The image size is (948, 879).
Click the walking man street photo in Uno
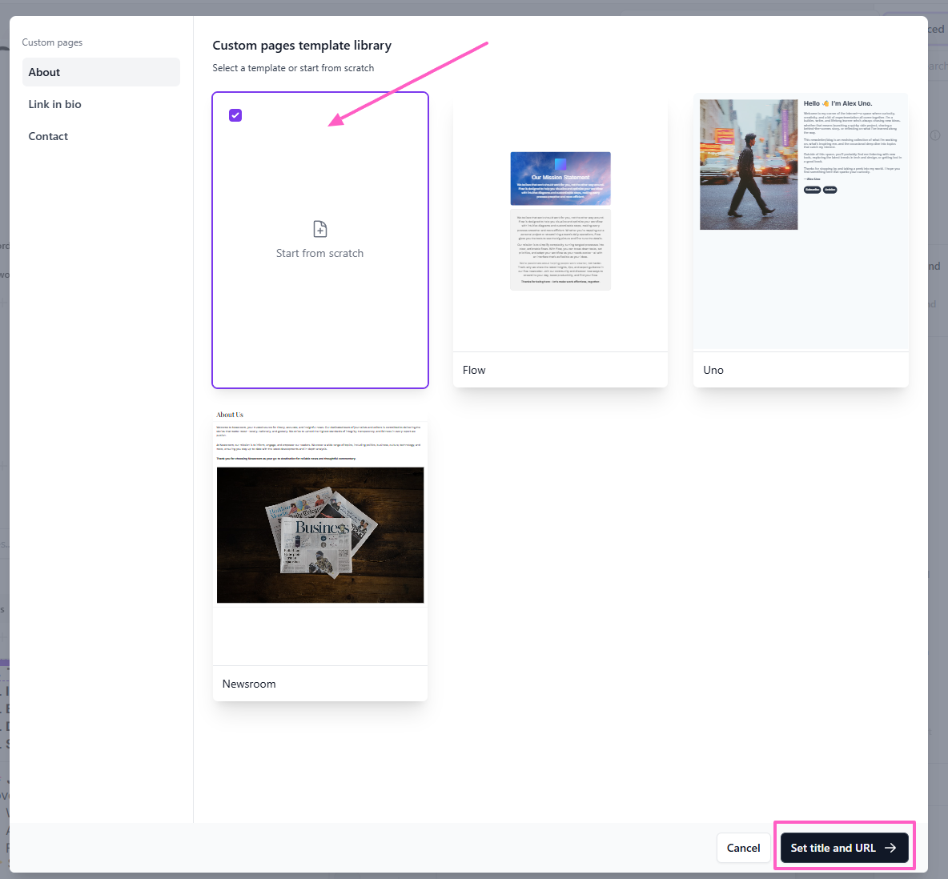[x=749, y=164]
